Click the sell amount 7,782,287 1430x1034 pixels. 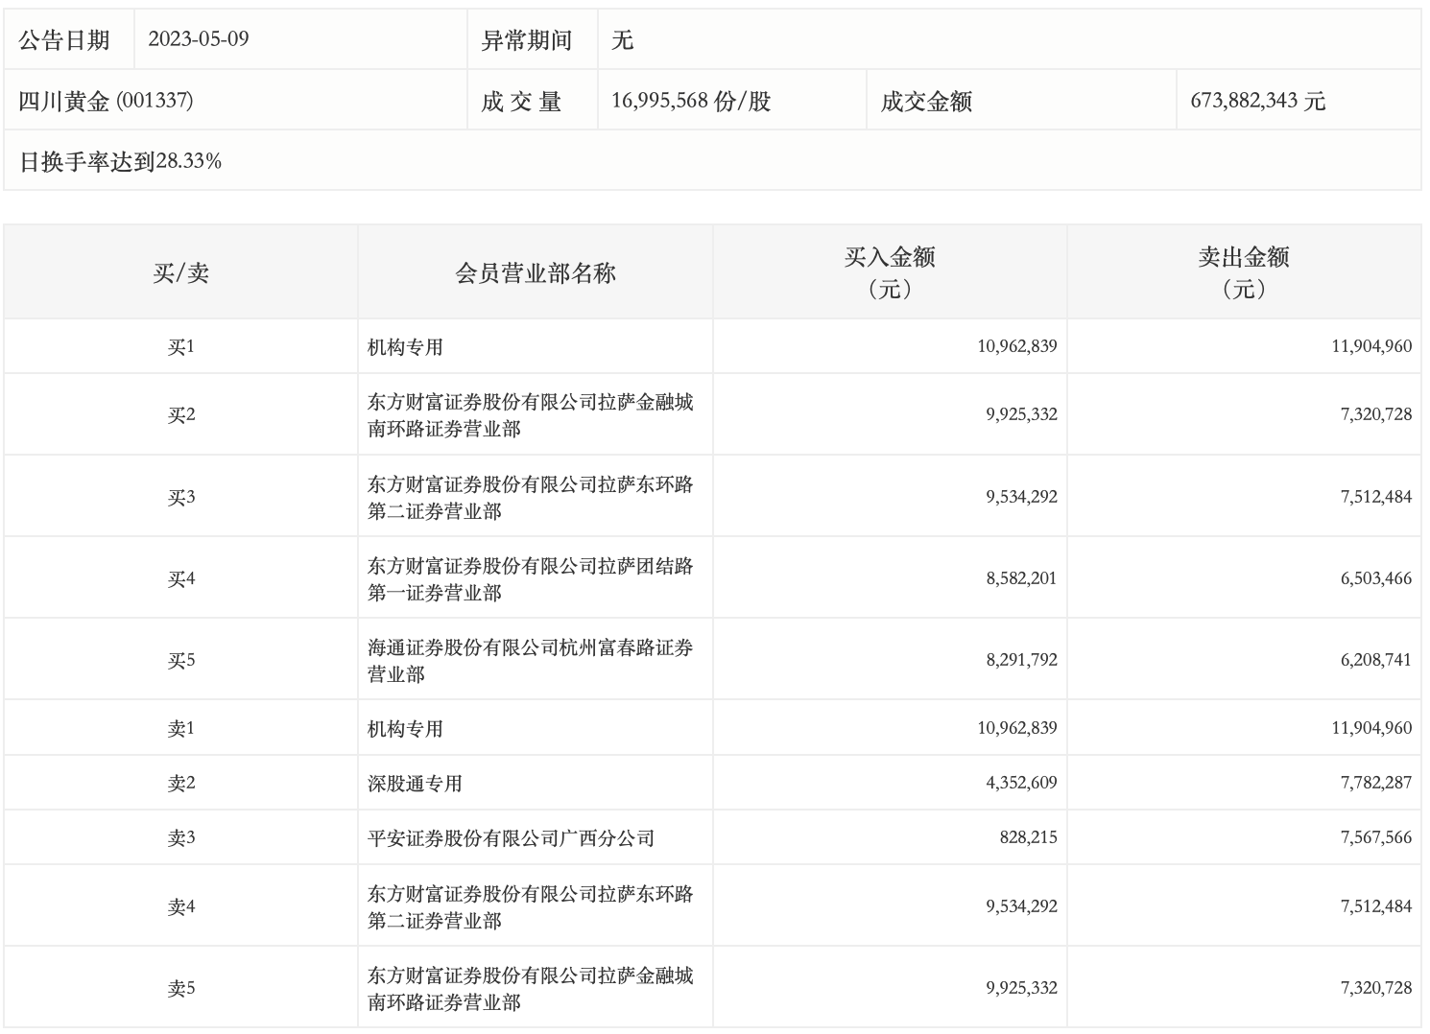1375,783
